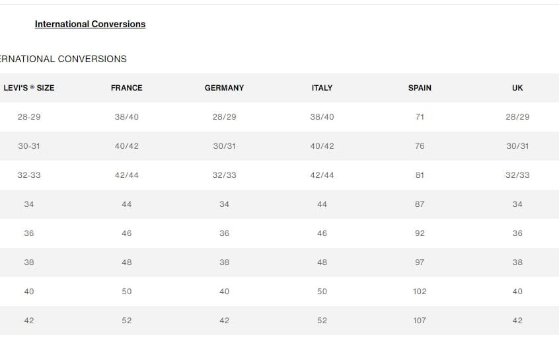Screen dimensions: 559x351
Task: Select Spain value 102
Action: (420, 292)
